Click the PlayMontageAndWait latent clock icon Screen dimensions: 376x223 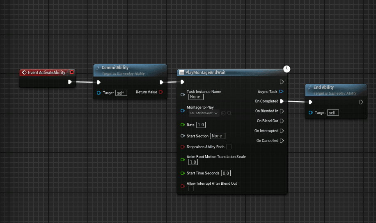pos(287,69)
